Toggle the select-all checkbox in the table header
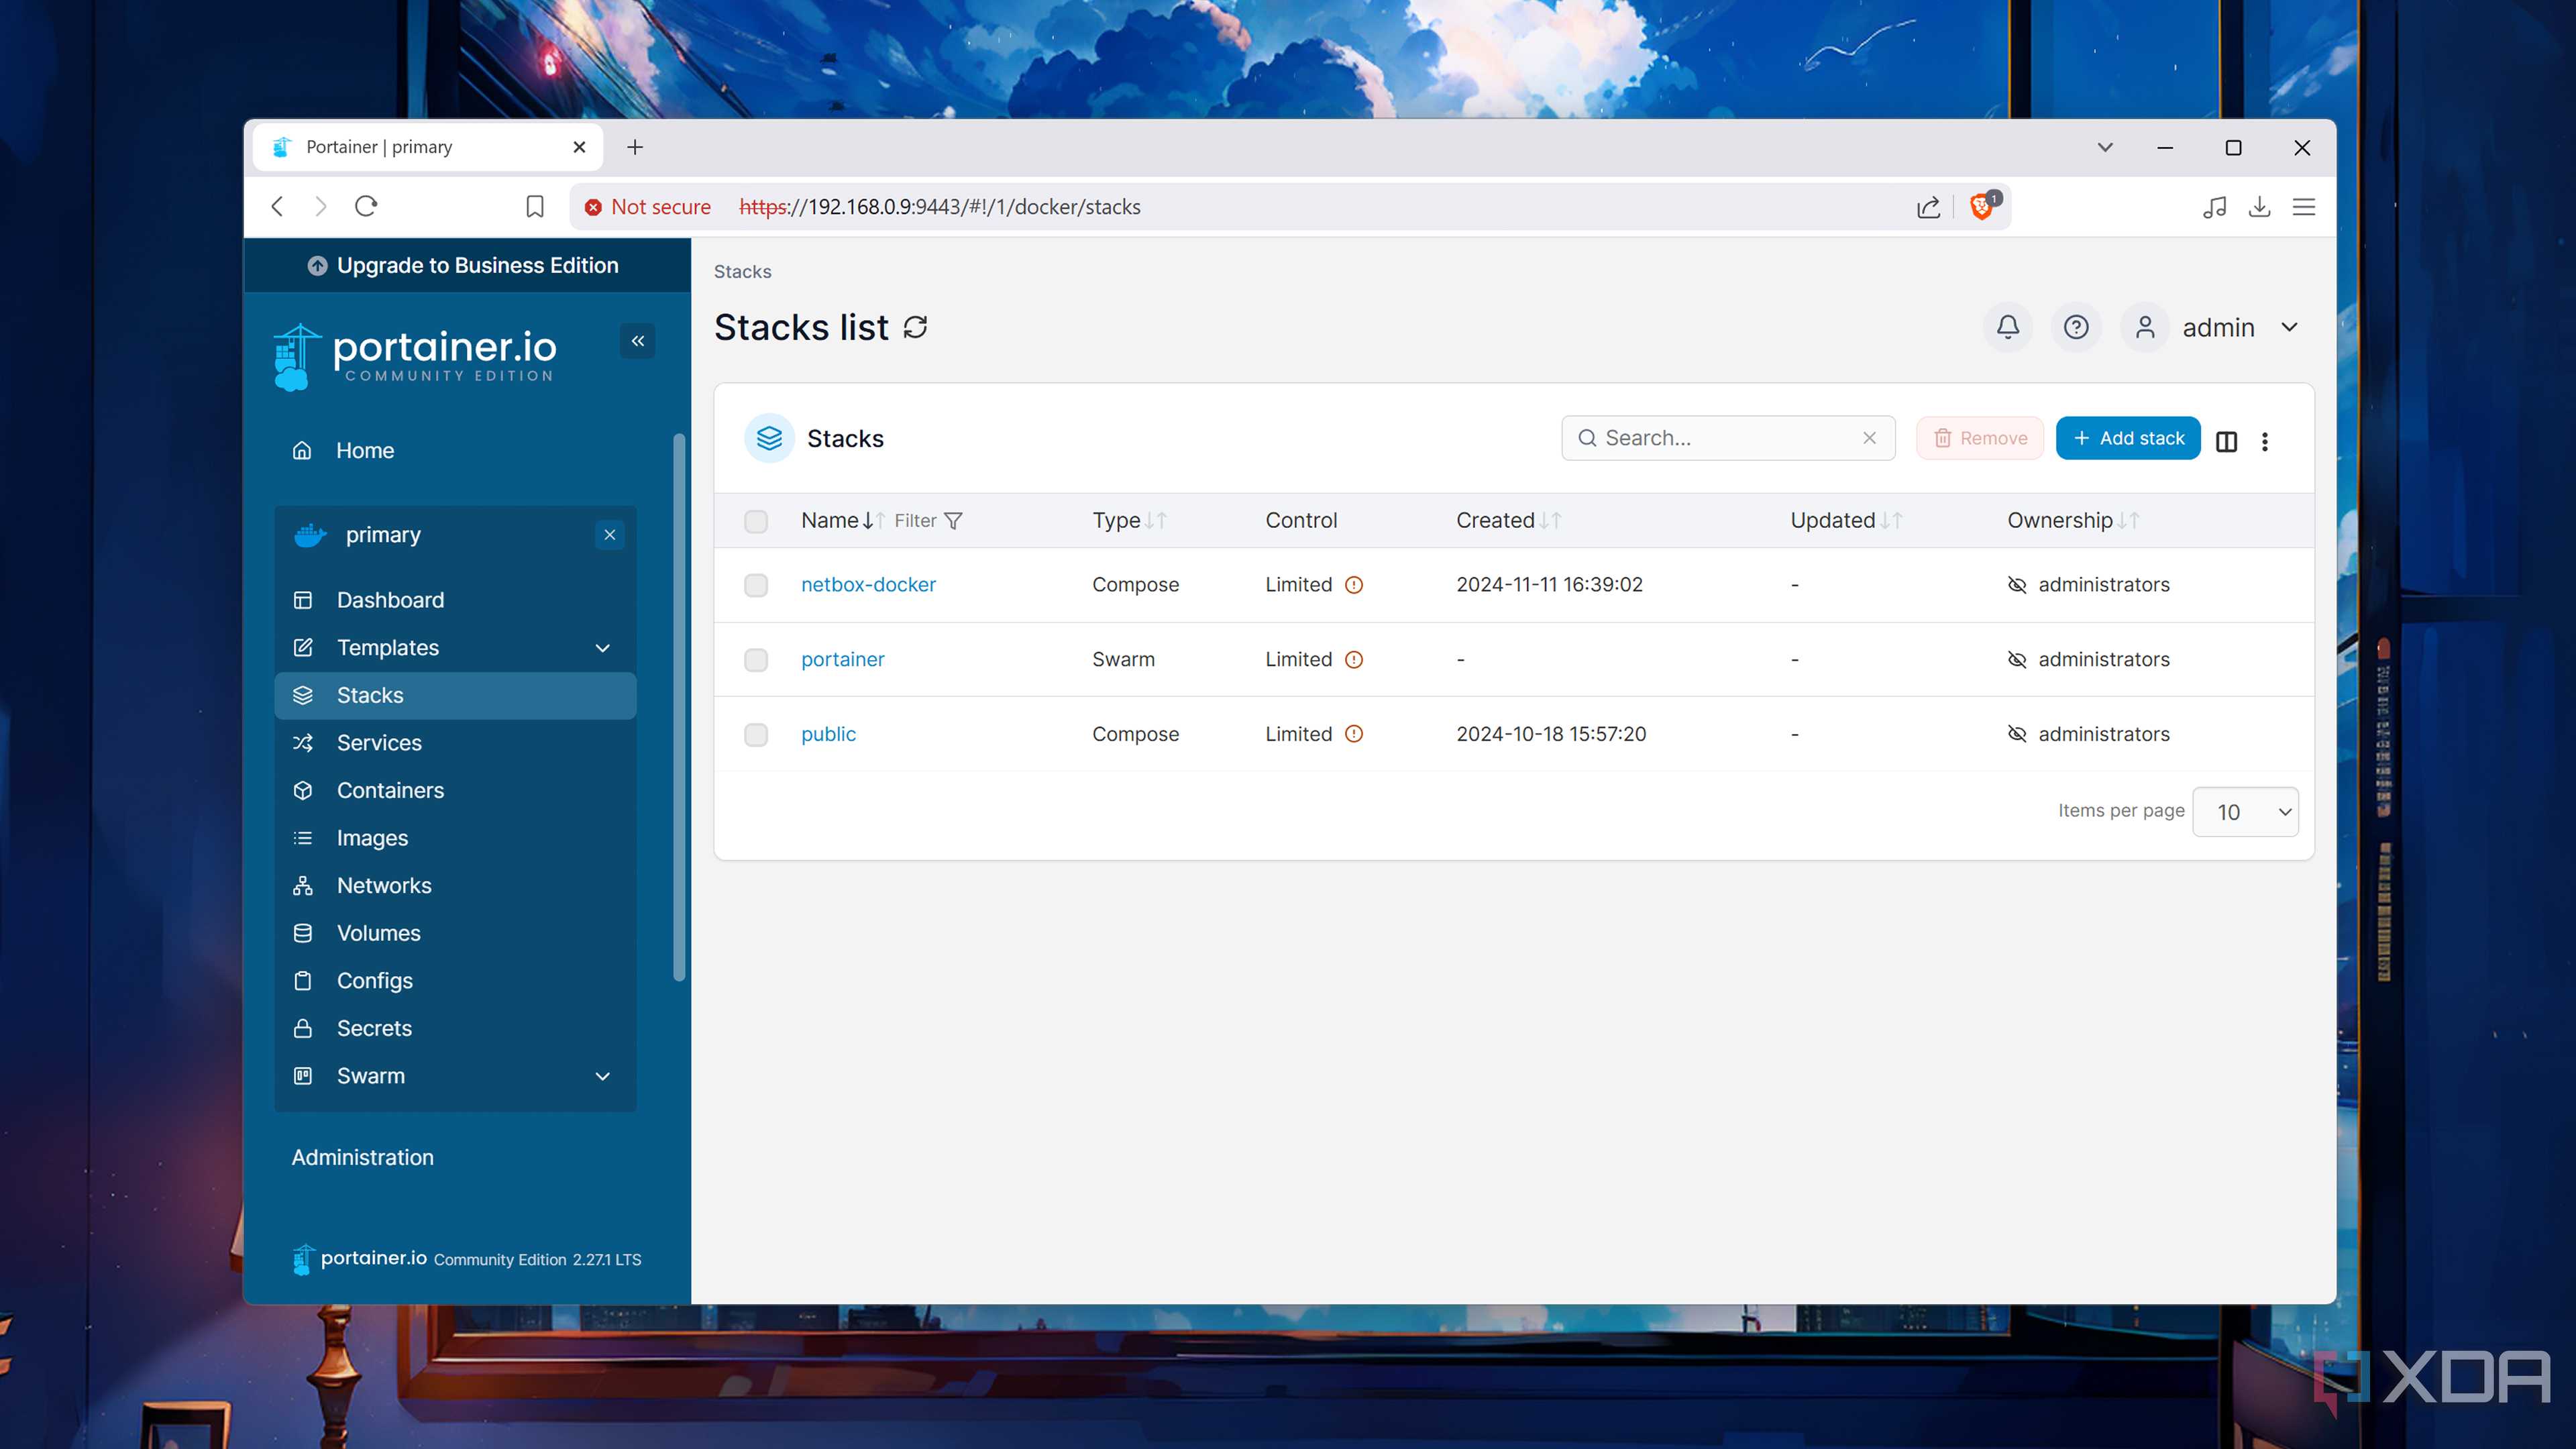The height and width of the screenshot is (1449, 2576). [x=756, y=521]
